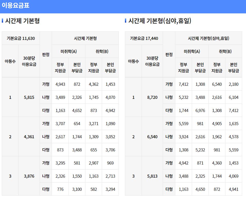Select the 다형 row label under three children, right table
The width and height of the screenshot is (246, 198).
(x=169, y=189)
